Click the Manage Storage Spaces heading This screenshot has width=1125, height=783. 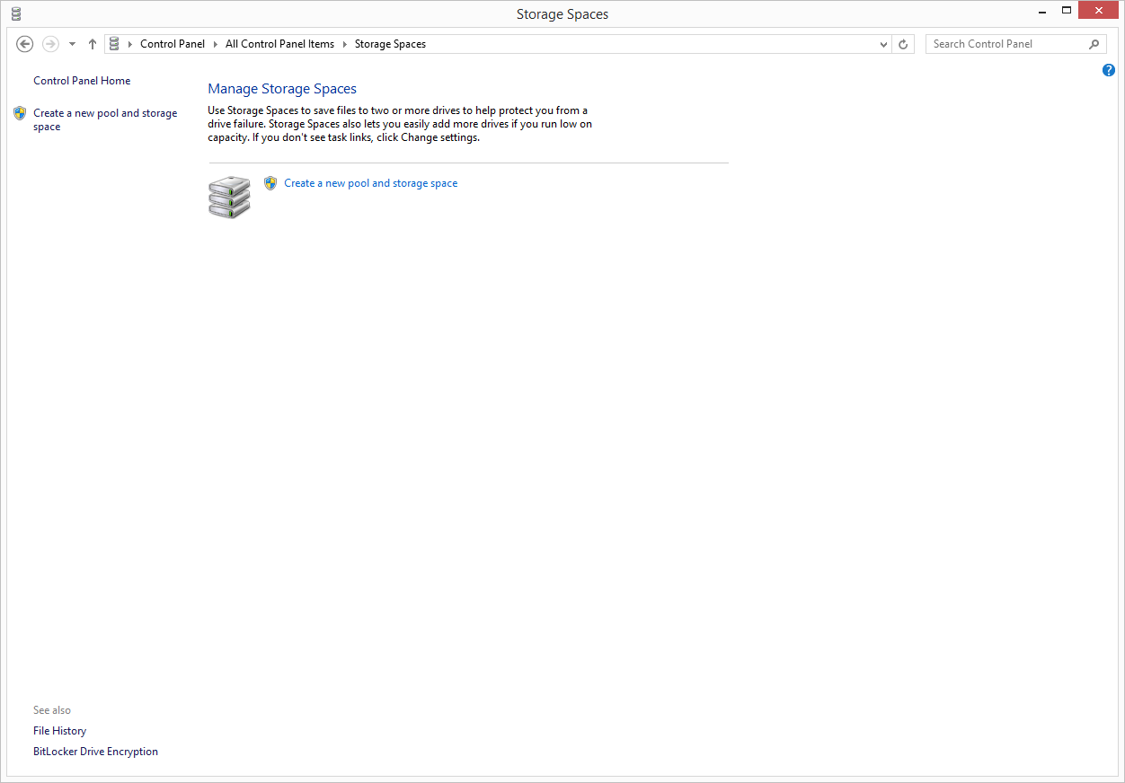coord(282,89)
